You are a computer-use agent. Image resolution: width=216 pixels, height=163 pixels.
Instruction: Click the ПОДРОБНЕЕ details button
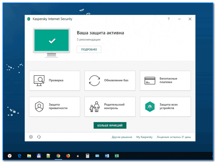pyautogui.click(x=89, y=49)
